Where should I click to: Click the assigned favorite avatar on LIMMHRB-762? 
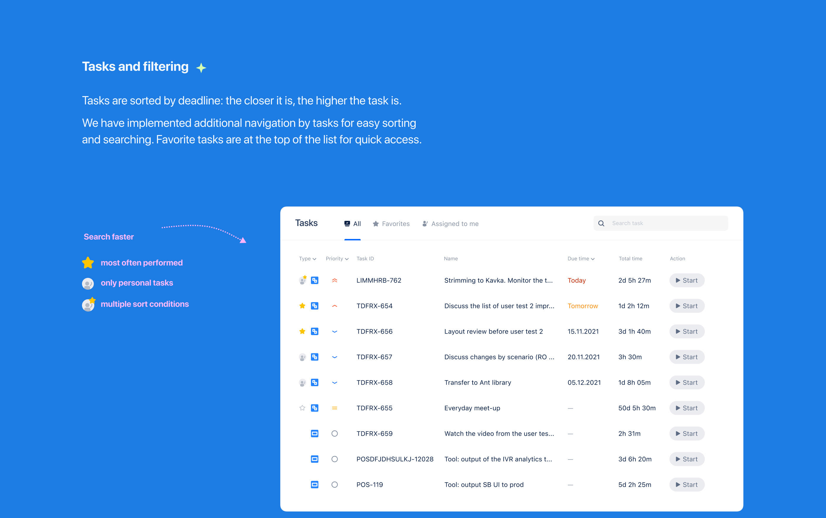coord(302,280)
